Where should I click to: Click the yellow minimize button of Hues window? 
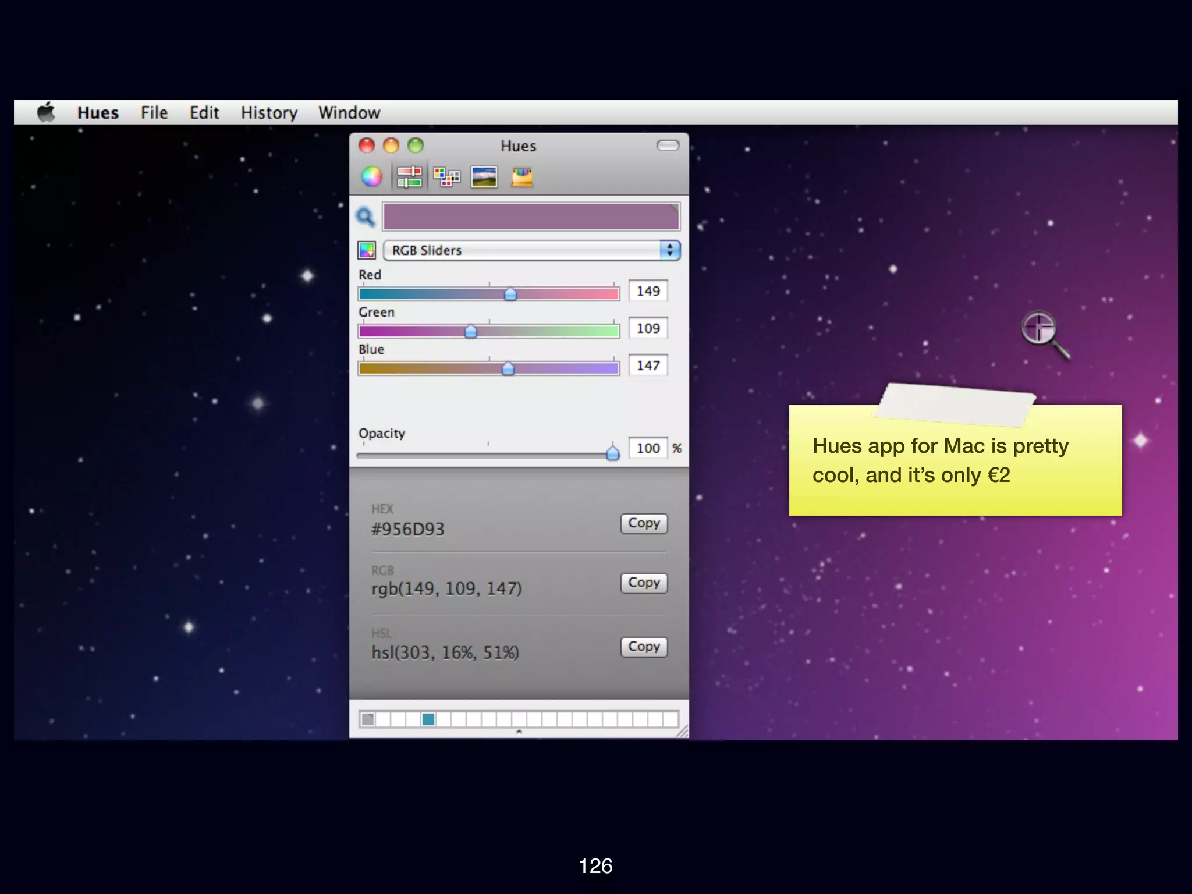pyautogui.click(x=391, y=146)
